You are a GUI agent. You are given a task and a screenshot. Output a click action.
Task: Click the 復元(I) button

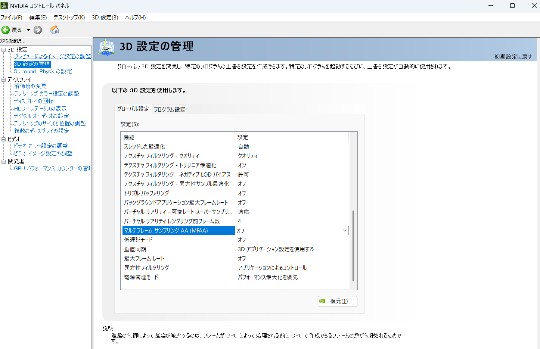tap(338, 301)
